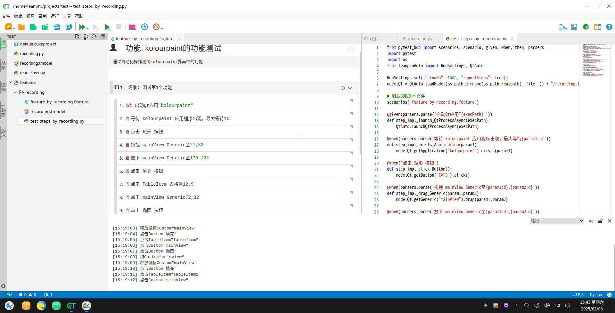Switch to the recording.py editor tab

point(420,39)
